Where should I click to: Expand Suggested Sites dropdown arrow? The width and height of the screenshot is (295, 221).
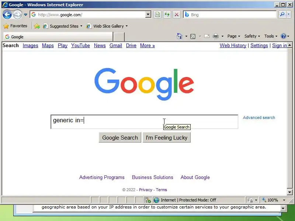point(81,26)
